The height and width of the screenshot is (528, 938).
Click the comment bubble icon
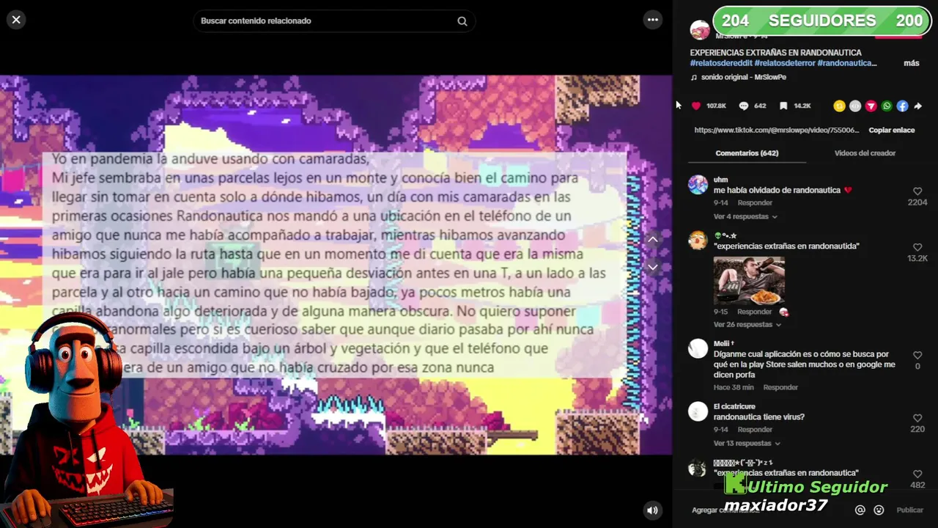point(744,106)
